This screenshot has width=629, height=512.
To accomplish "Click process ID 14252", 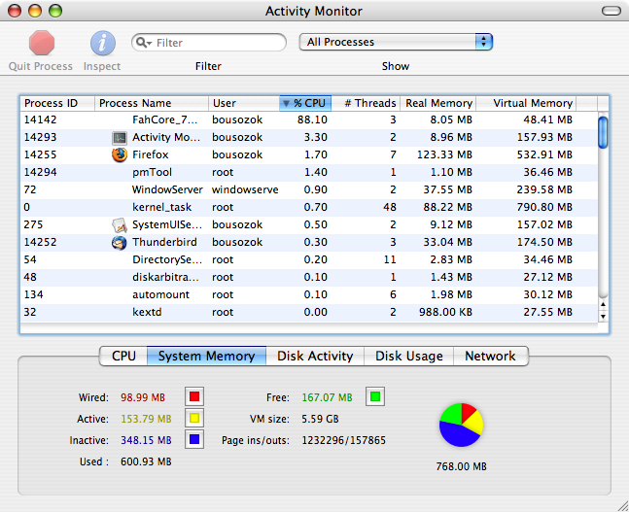I will 40,243.
